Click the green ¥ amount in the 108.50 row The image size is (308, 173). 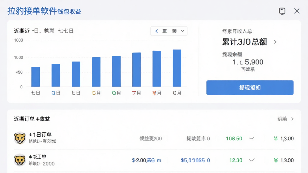click(284, 139)
